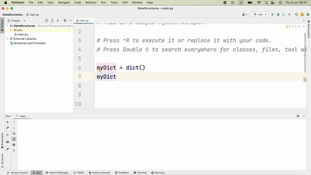This screenshot has height=175, width=311.
Task: Toggle the Structure side panel tab
Action: [x=2, y=160]
